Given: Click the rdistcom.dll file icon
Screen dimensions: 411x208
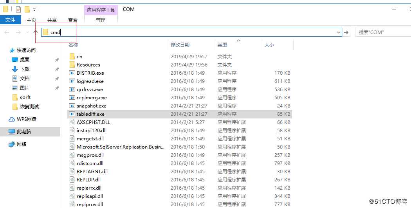Looking at the screenshot, I should point(72,163).
